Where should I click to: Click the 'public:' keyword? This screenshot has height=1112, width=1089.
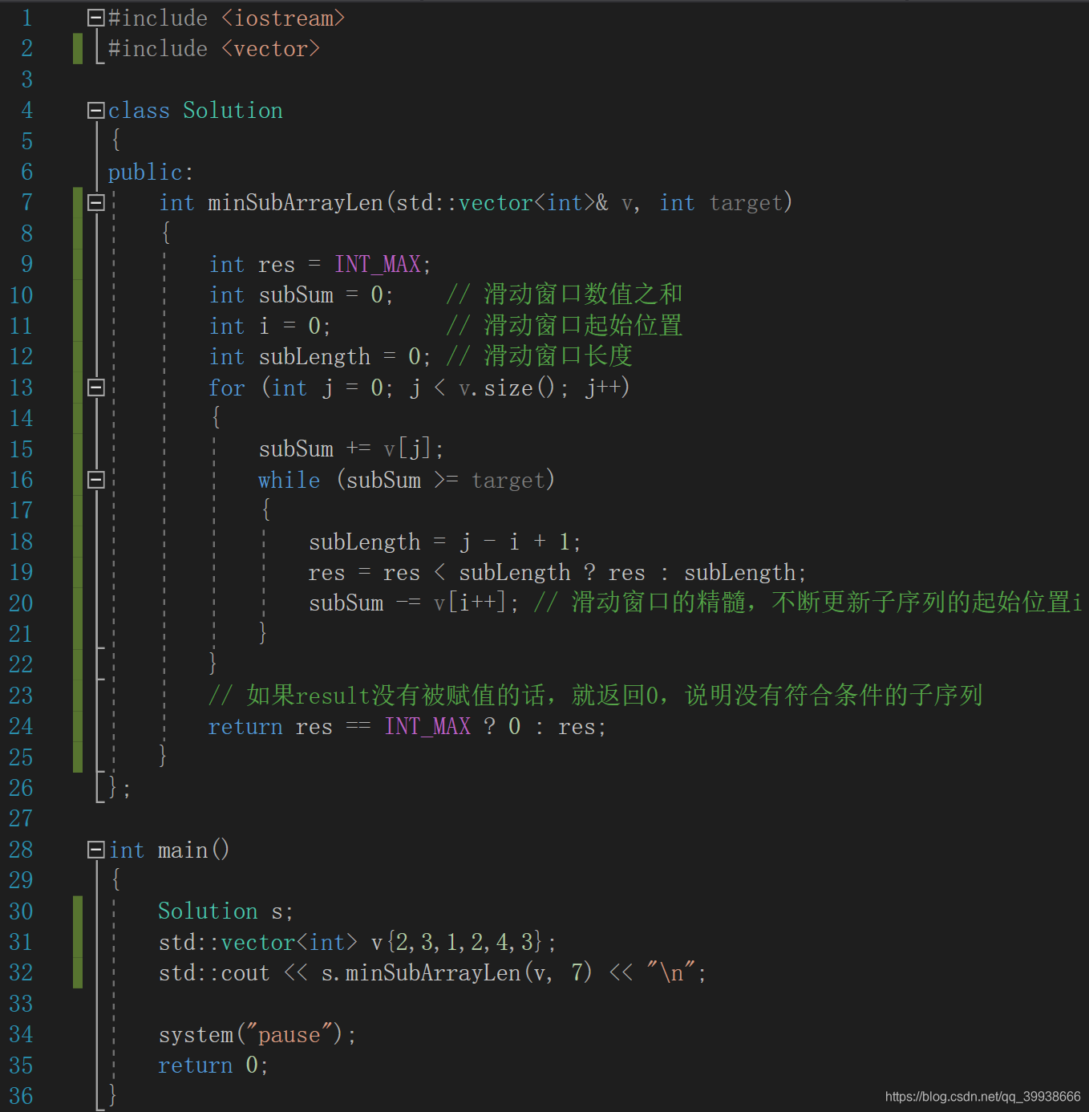[151, 172]
